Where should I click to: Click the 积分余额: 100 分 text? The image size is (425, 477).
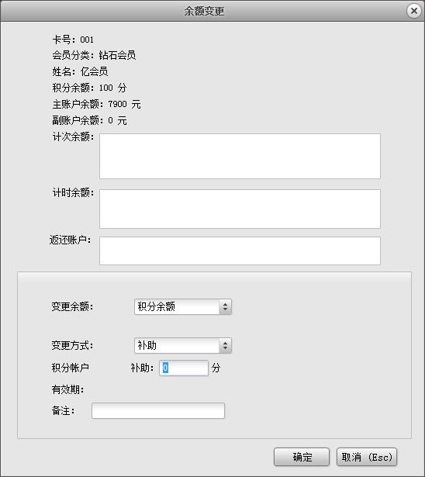coord(89,88)
